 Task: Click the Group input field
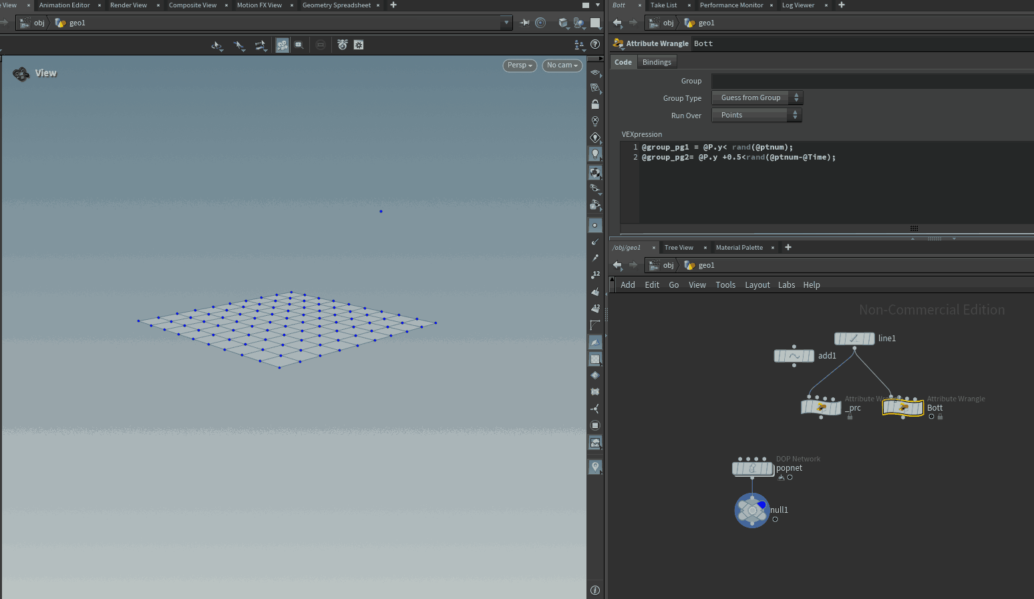[x=868, y=81]
